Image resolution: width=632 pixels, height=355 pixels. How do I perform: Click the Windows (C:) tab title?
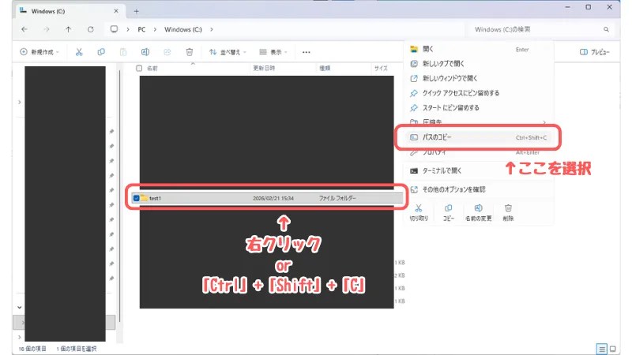(x=48, y=11)
